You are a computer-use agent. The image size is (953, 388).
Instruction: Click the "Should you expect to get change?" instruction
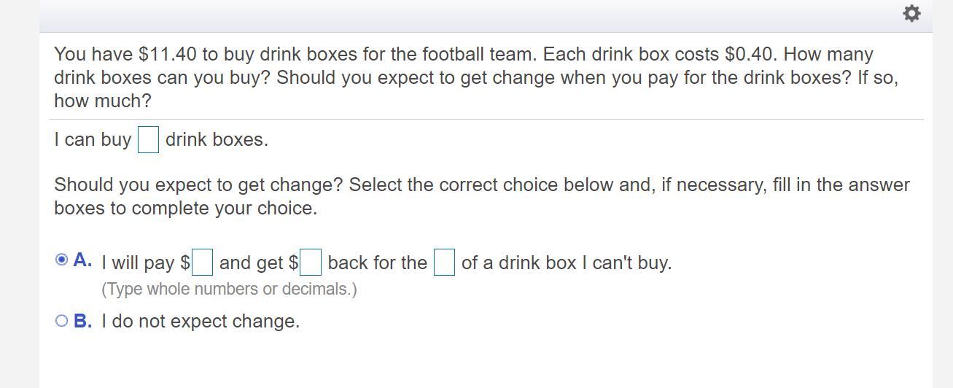(x=481, y=196)
